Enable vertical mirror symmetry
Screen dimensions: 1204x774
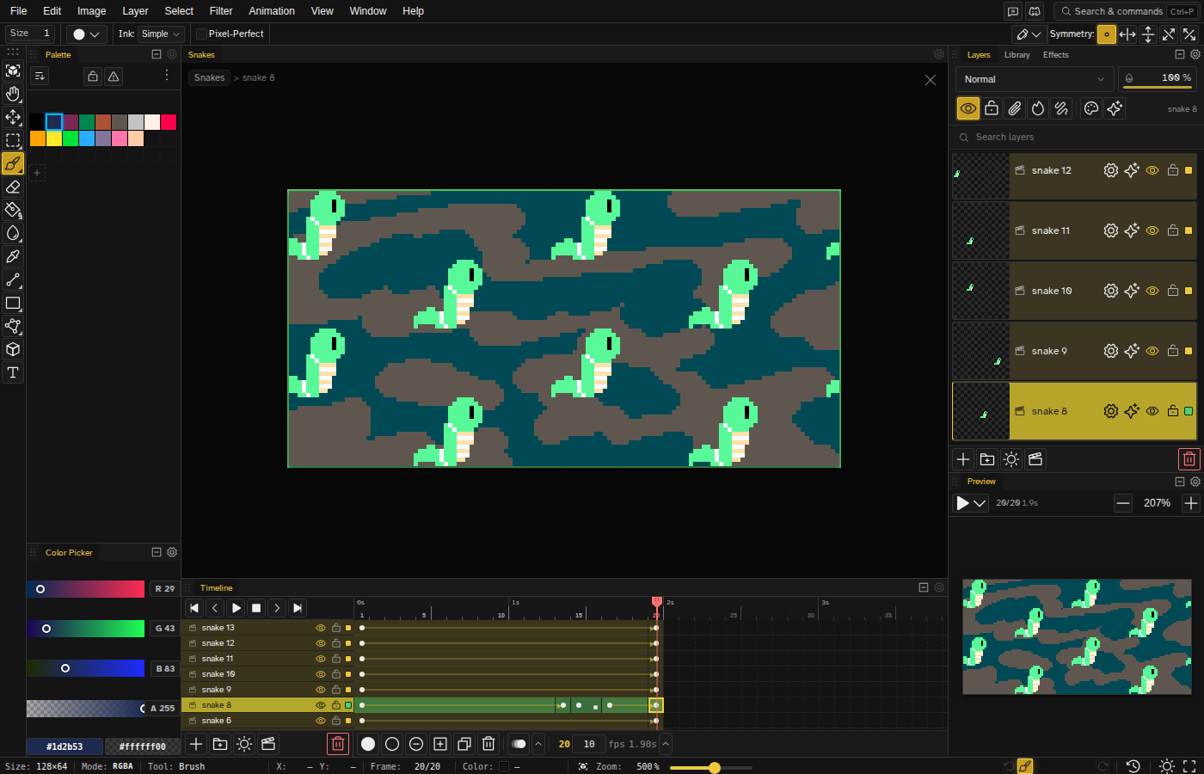[x=1148, y=34]
